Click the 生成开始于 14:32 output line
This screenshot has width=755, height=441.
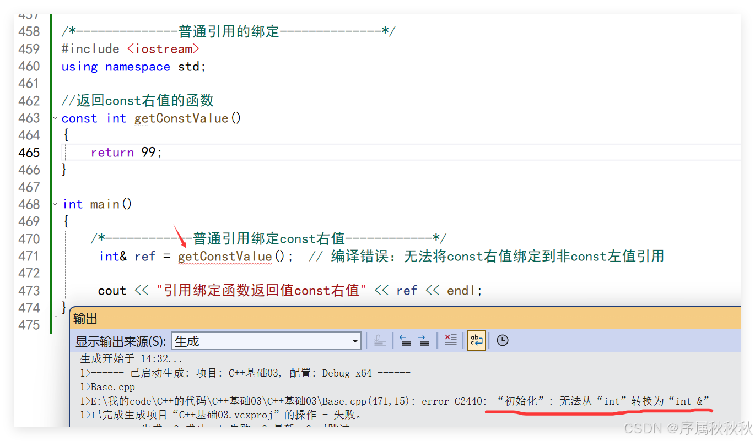(x=131, y=360)
